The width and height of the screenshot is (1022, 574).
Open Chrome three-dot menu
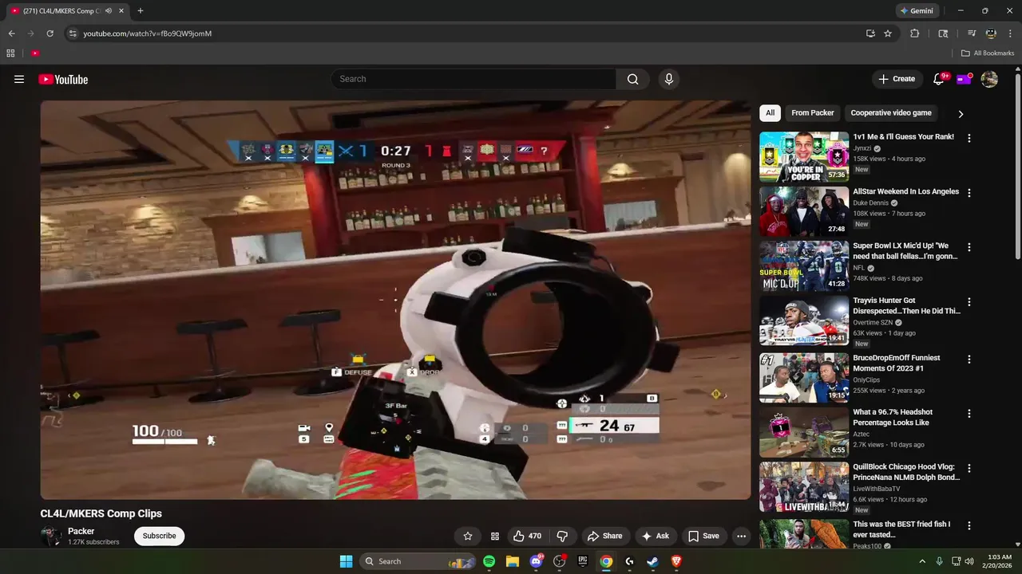(x=1009, y=33)
